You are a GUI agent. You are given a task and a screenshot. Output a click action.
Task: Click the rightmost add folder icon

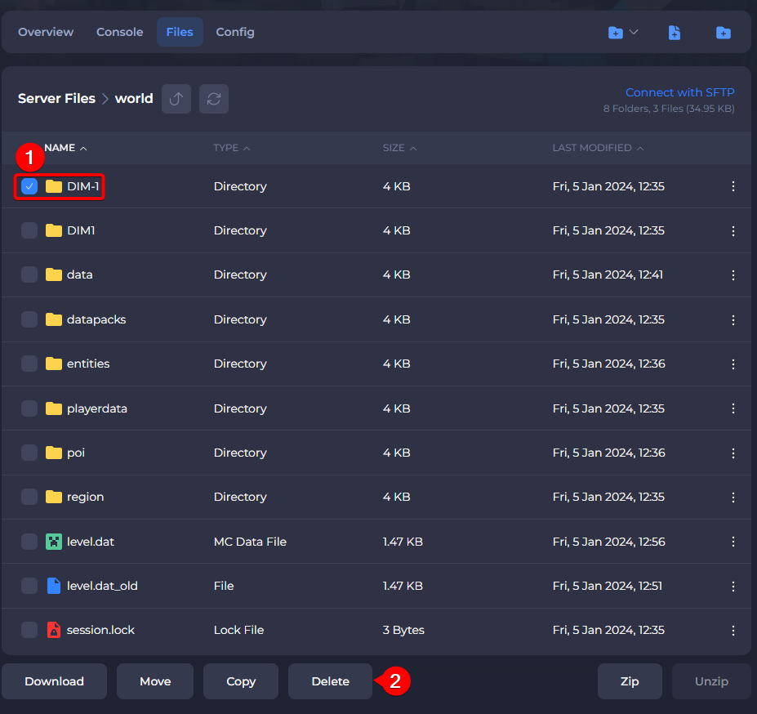(x=723, y=33)
